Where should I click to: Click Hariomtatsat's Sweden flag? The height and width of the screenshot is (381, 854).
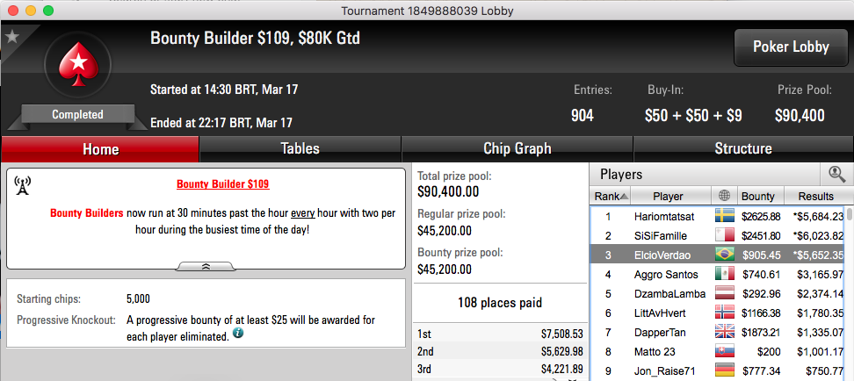pos(724,216)
